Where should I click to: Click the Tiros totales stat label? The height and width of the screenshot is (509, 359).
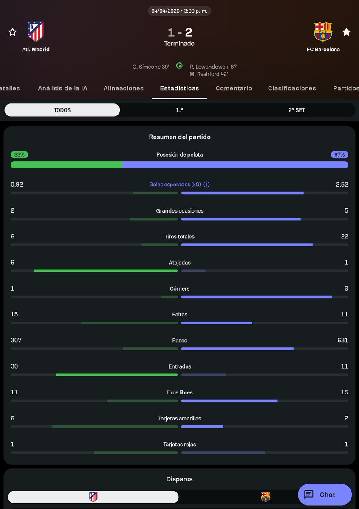pyautogui.click(x=179, y=236)
